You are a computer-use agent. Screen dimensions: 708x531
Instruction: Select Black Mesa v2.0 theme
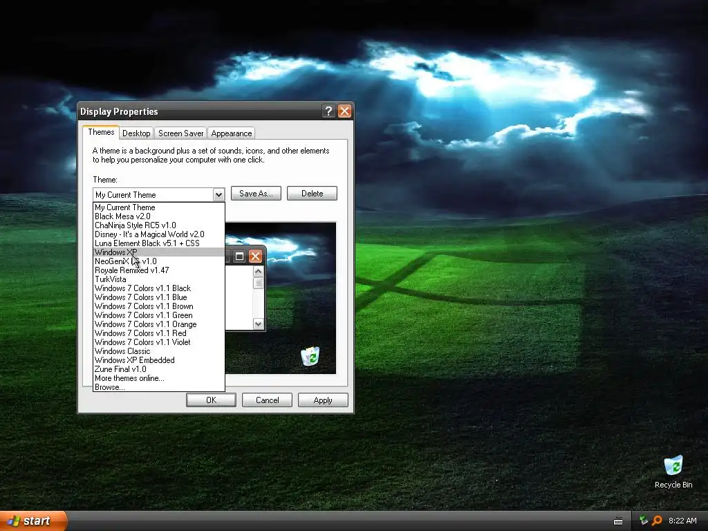[x=159, y=216]
